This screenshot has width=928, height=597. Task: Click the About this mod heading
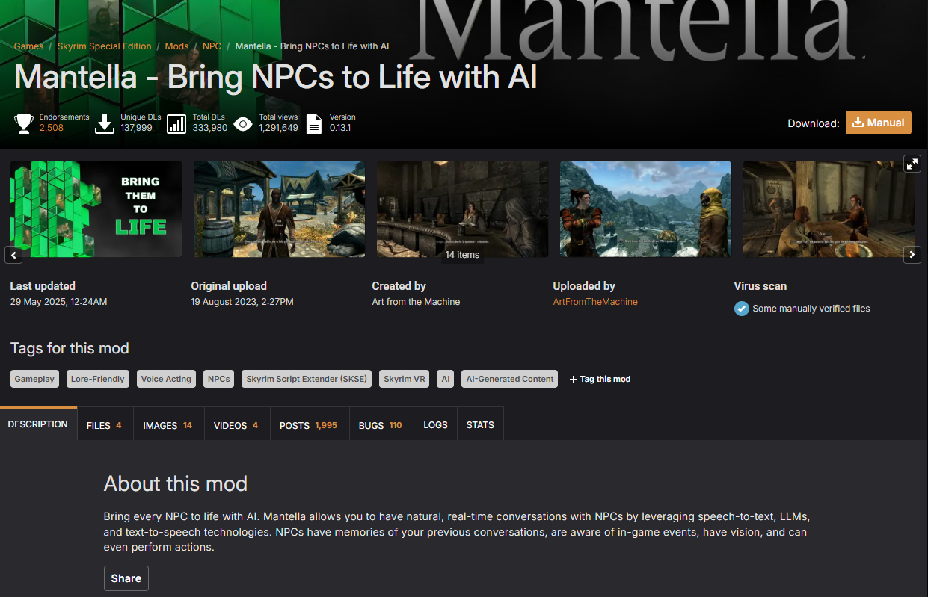coord(176,484)
